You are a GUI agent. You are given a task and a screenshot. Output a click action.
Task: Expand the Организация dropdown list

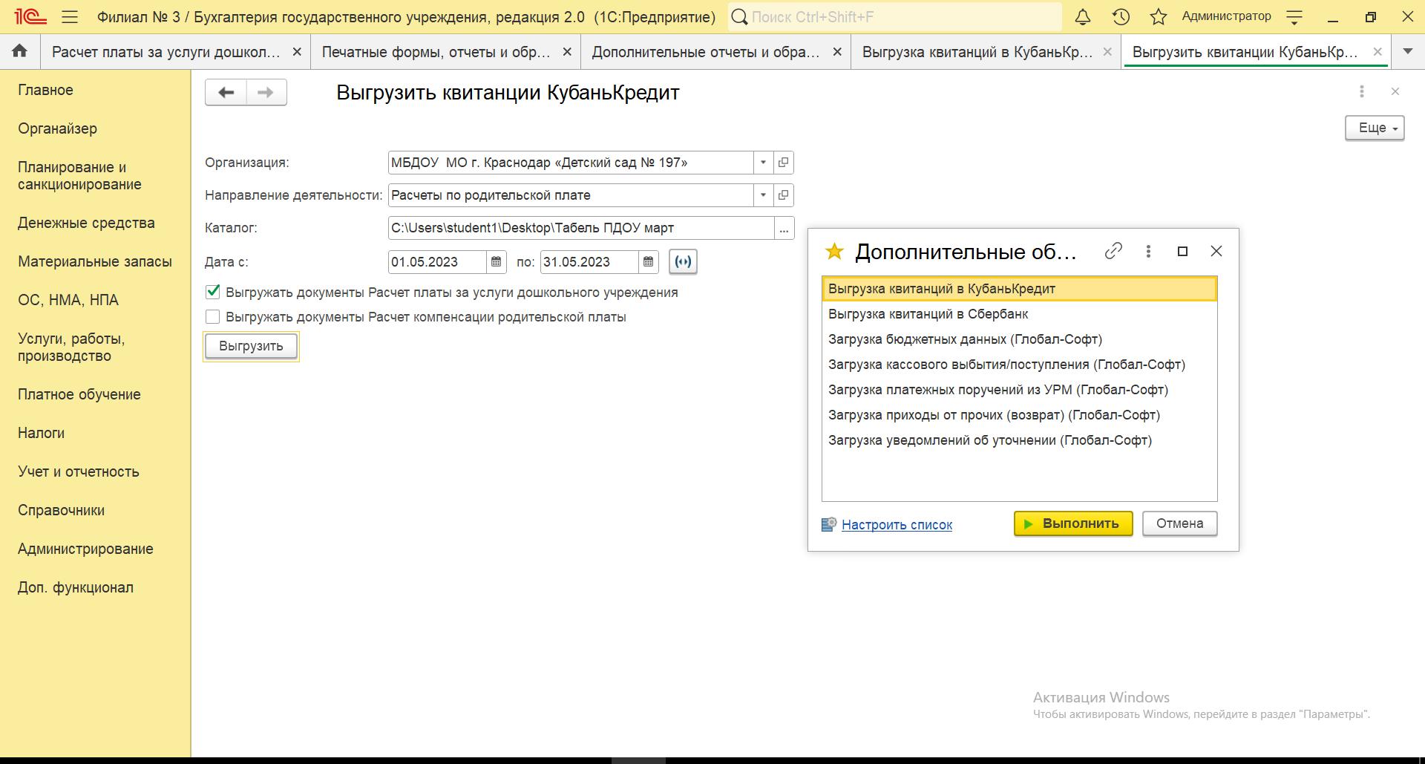763,163
